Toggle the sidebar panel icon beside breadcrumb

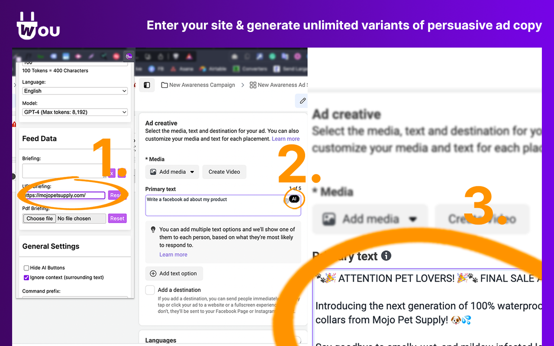tap(147, 85)
